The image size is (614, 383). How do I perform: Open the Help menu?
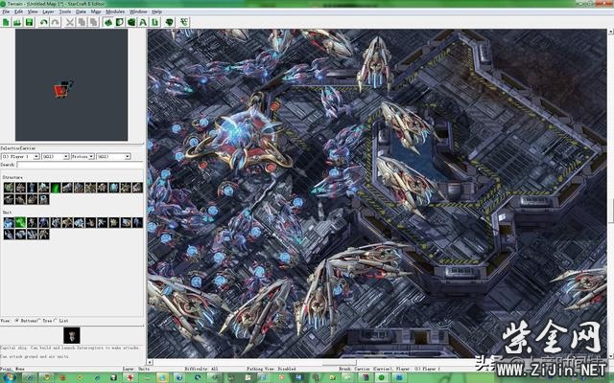click(x=156, y=11)
